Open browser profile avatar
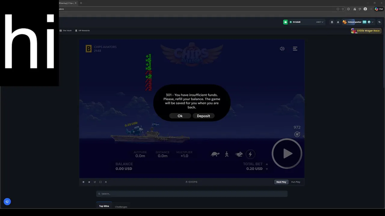Image resolution: width=385 pixels, height=216 pixels. [x=365, y=9]
